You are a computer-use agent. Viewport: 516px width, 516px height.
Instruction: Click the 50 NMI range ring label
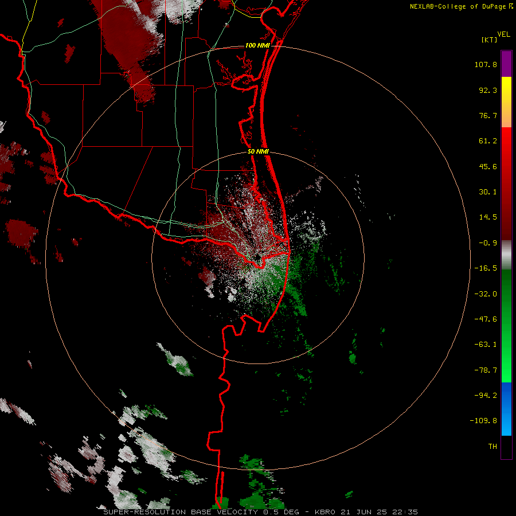pyautogui.click(x=258, y=152)
